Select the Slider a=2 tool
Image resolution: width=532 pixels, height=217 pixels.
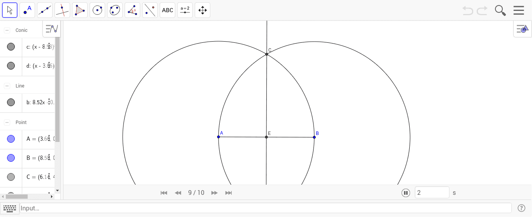[185, 10]
